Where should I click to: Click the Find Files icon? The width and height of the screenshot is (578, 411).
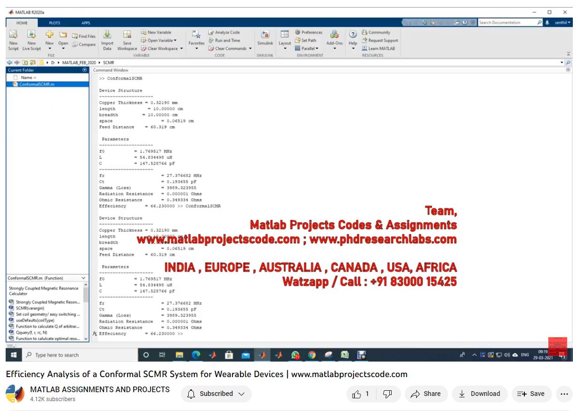pos(75,36)
